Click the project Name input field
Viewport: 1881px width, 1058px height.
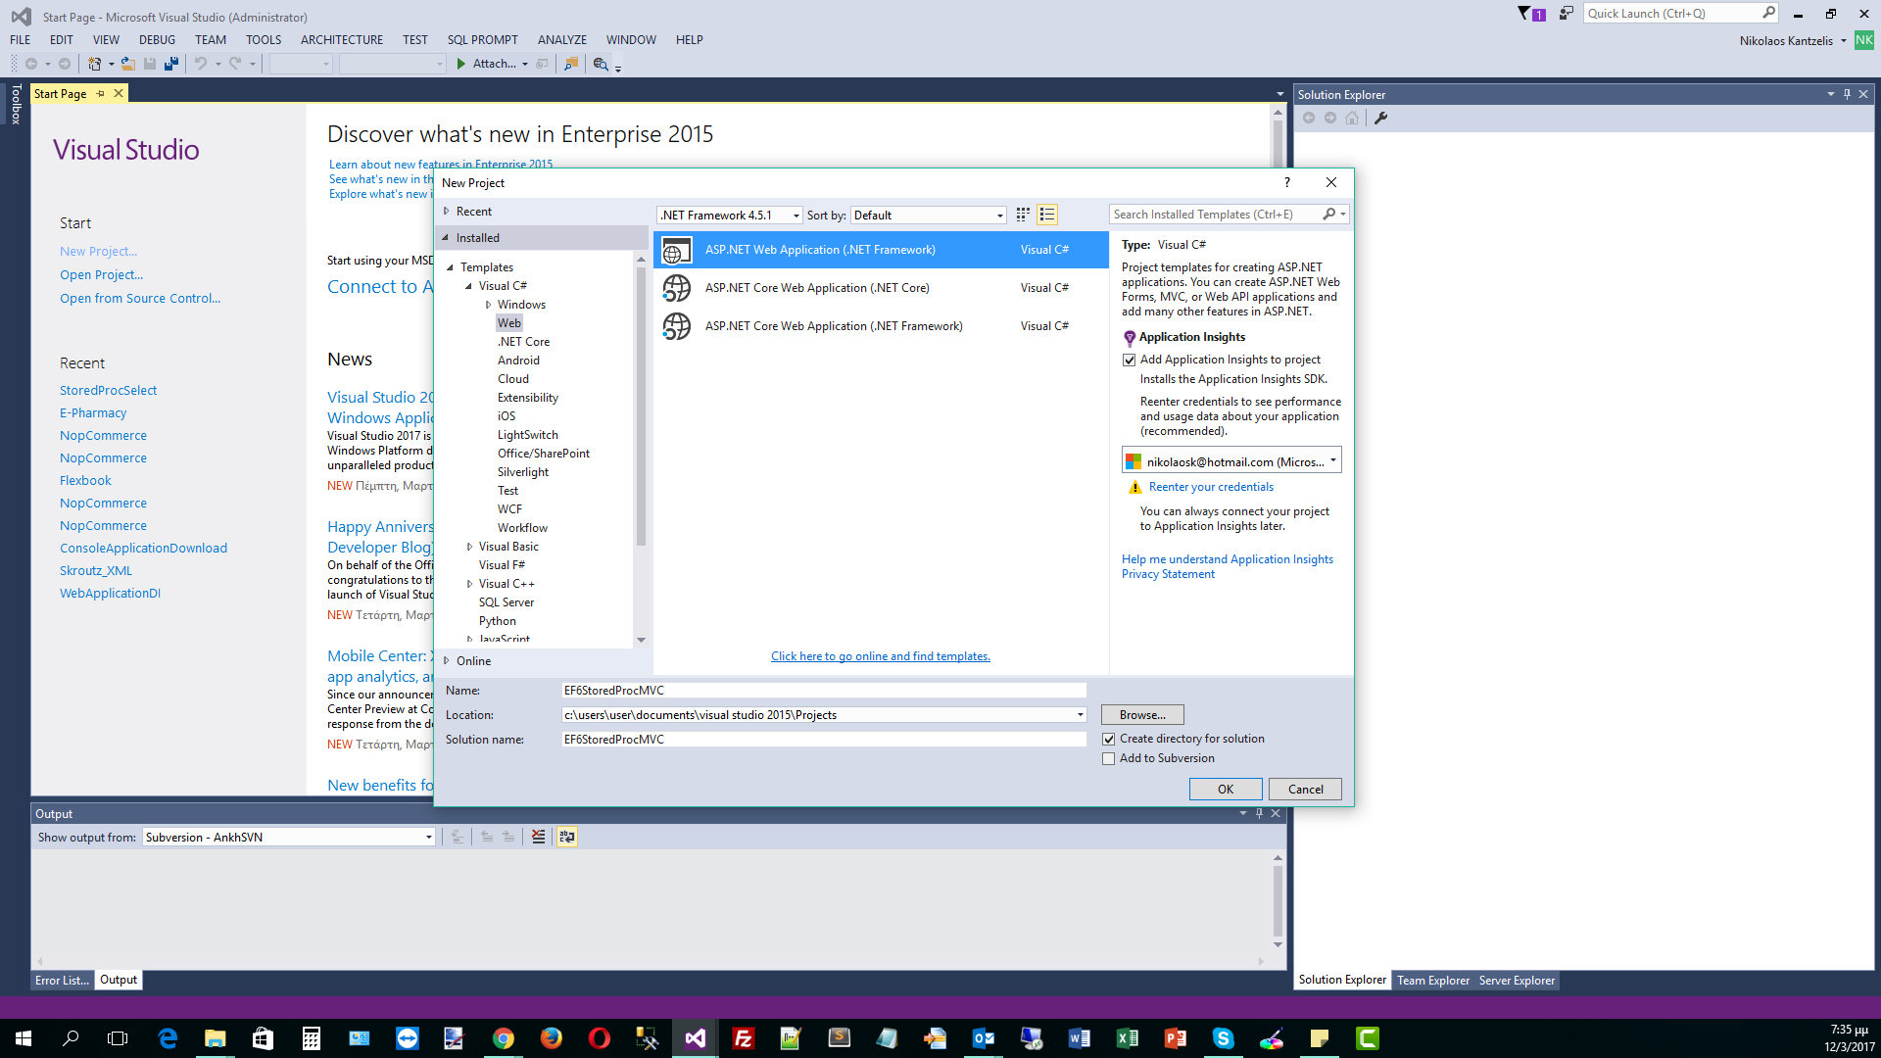tap(823, 691)
